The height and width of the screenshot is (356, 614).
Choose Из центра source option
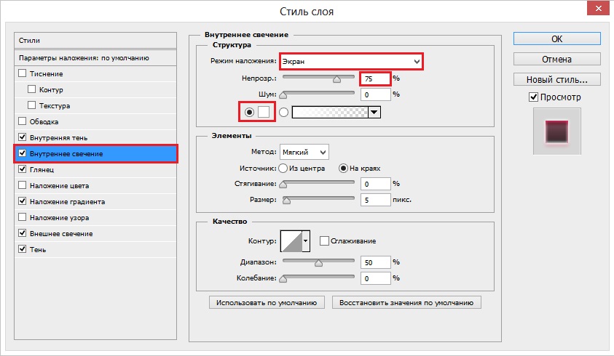[x=283, y=169]
